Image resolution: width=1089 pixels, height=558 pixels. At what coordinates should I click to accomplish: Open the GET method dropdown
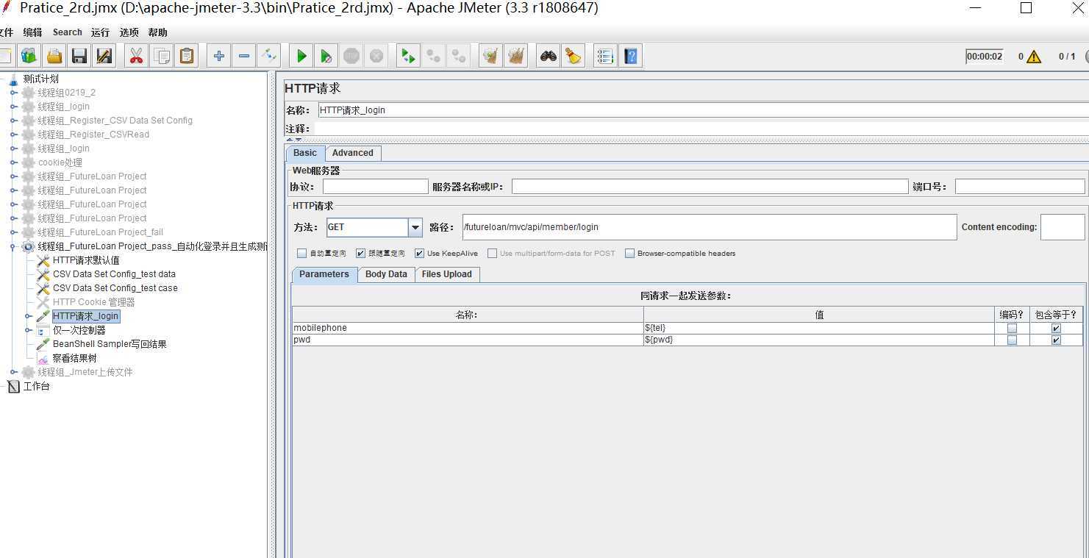415,228
